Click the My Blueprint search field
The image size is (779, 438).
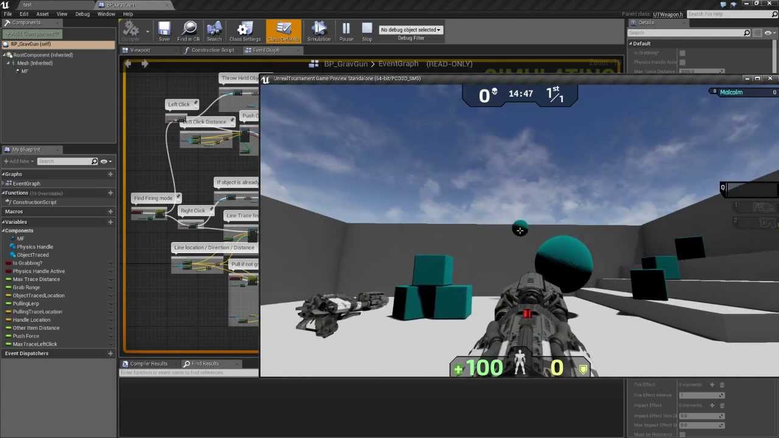click(x=67, y=161)
